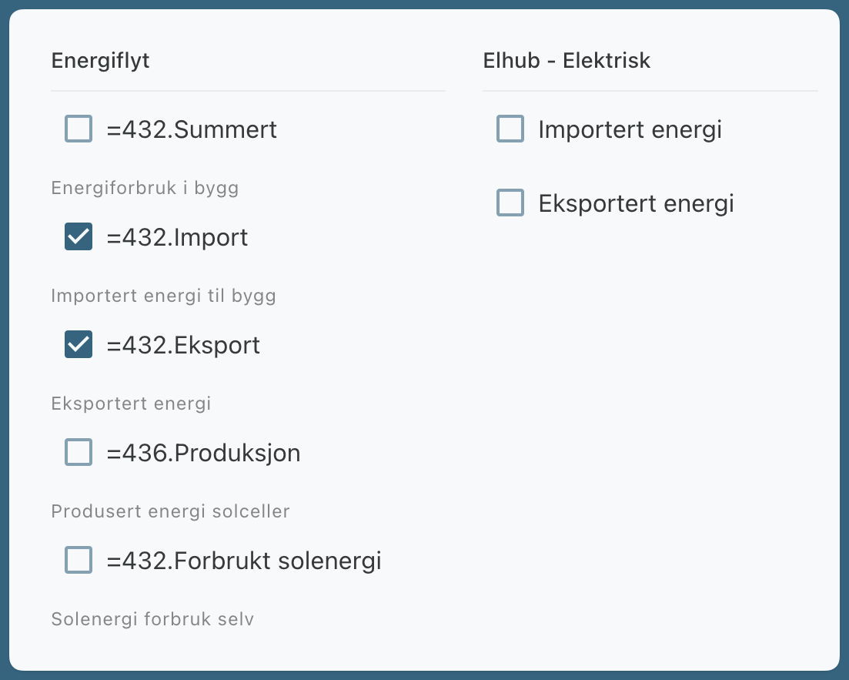The width and height of the screenshot is (849, 680).
Task: Click the =432.Summert label text
Action: (x=192, y=129)
